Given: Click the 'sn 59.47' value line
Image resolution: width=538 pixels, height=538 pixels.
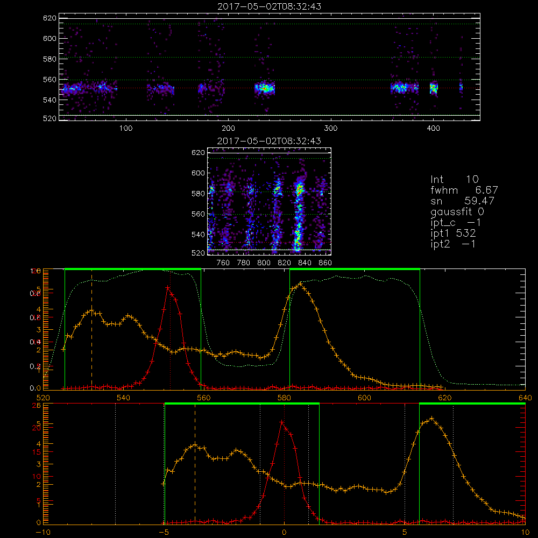Looking at the screenshot, I should pyautogui.click(x=462, y=201).
